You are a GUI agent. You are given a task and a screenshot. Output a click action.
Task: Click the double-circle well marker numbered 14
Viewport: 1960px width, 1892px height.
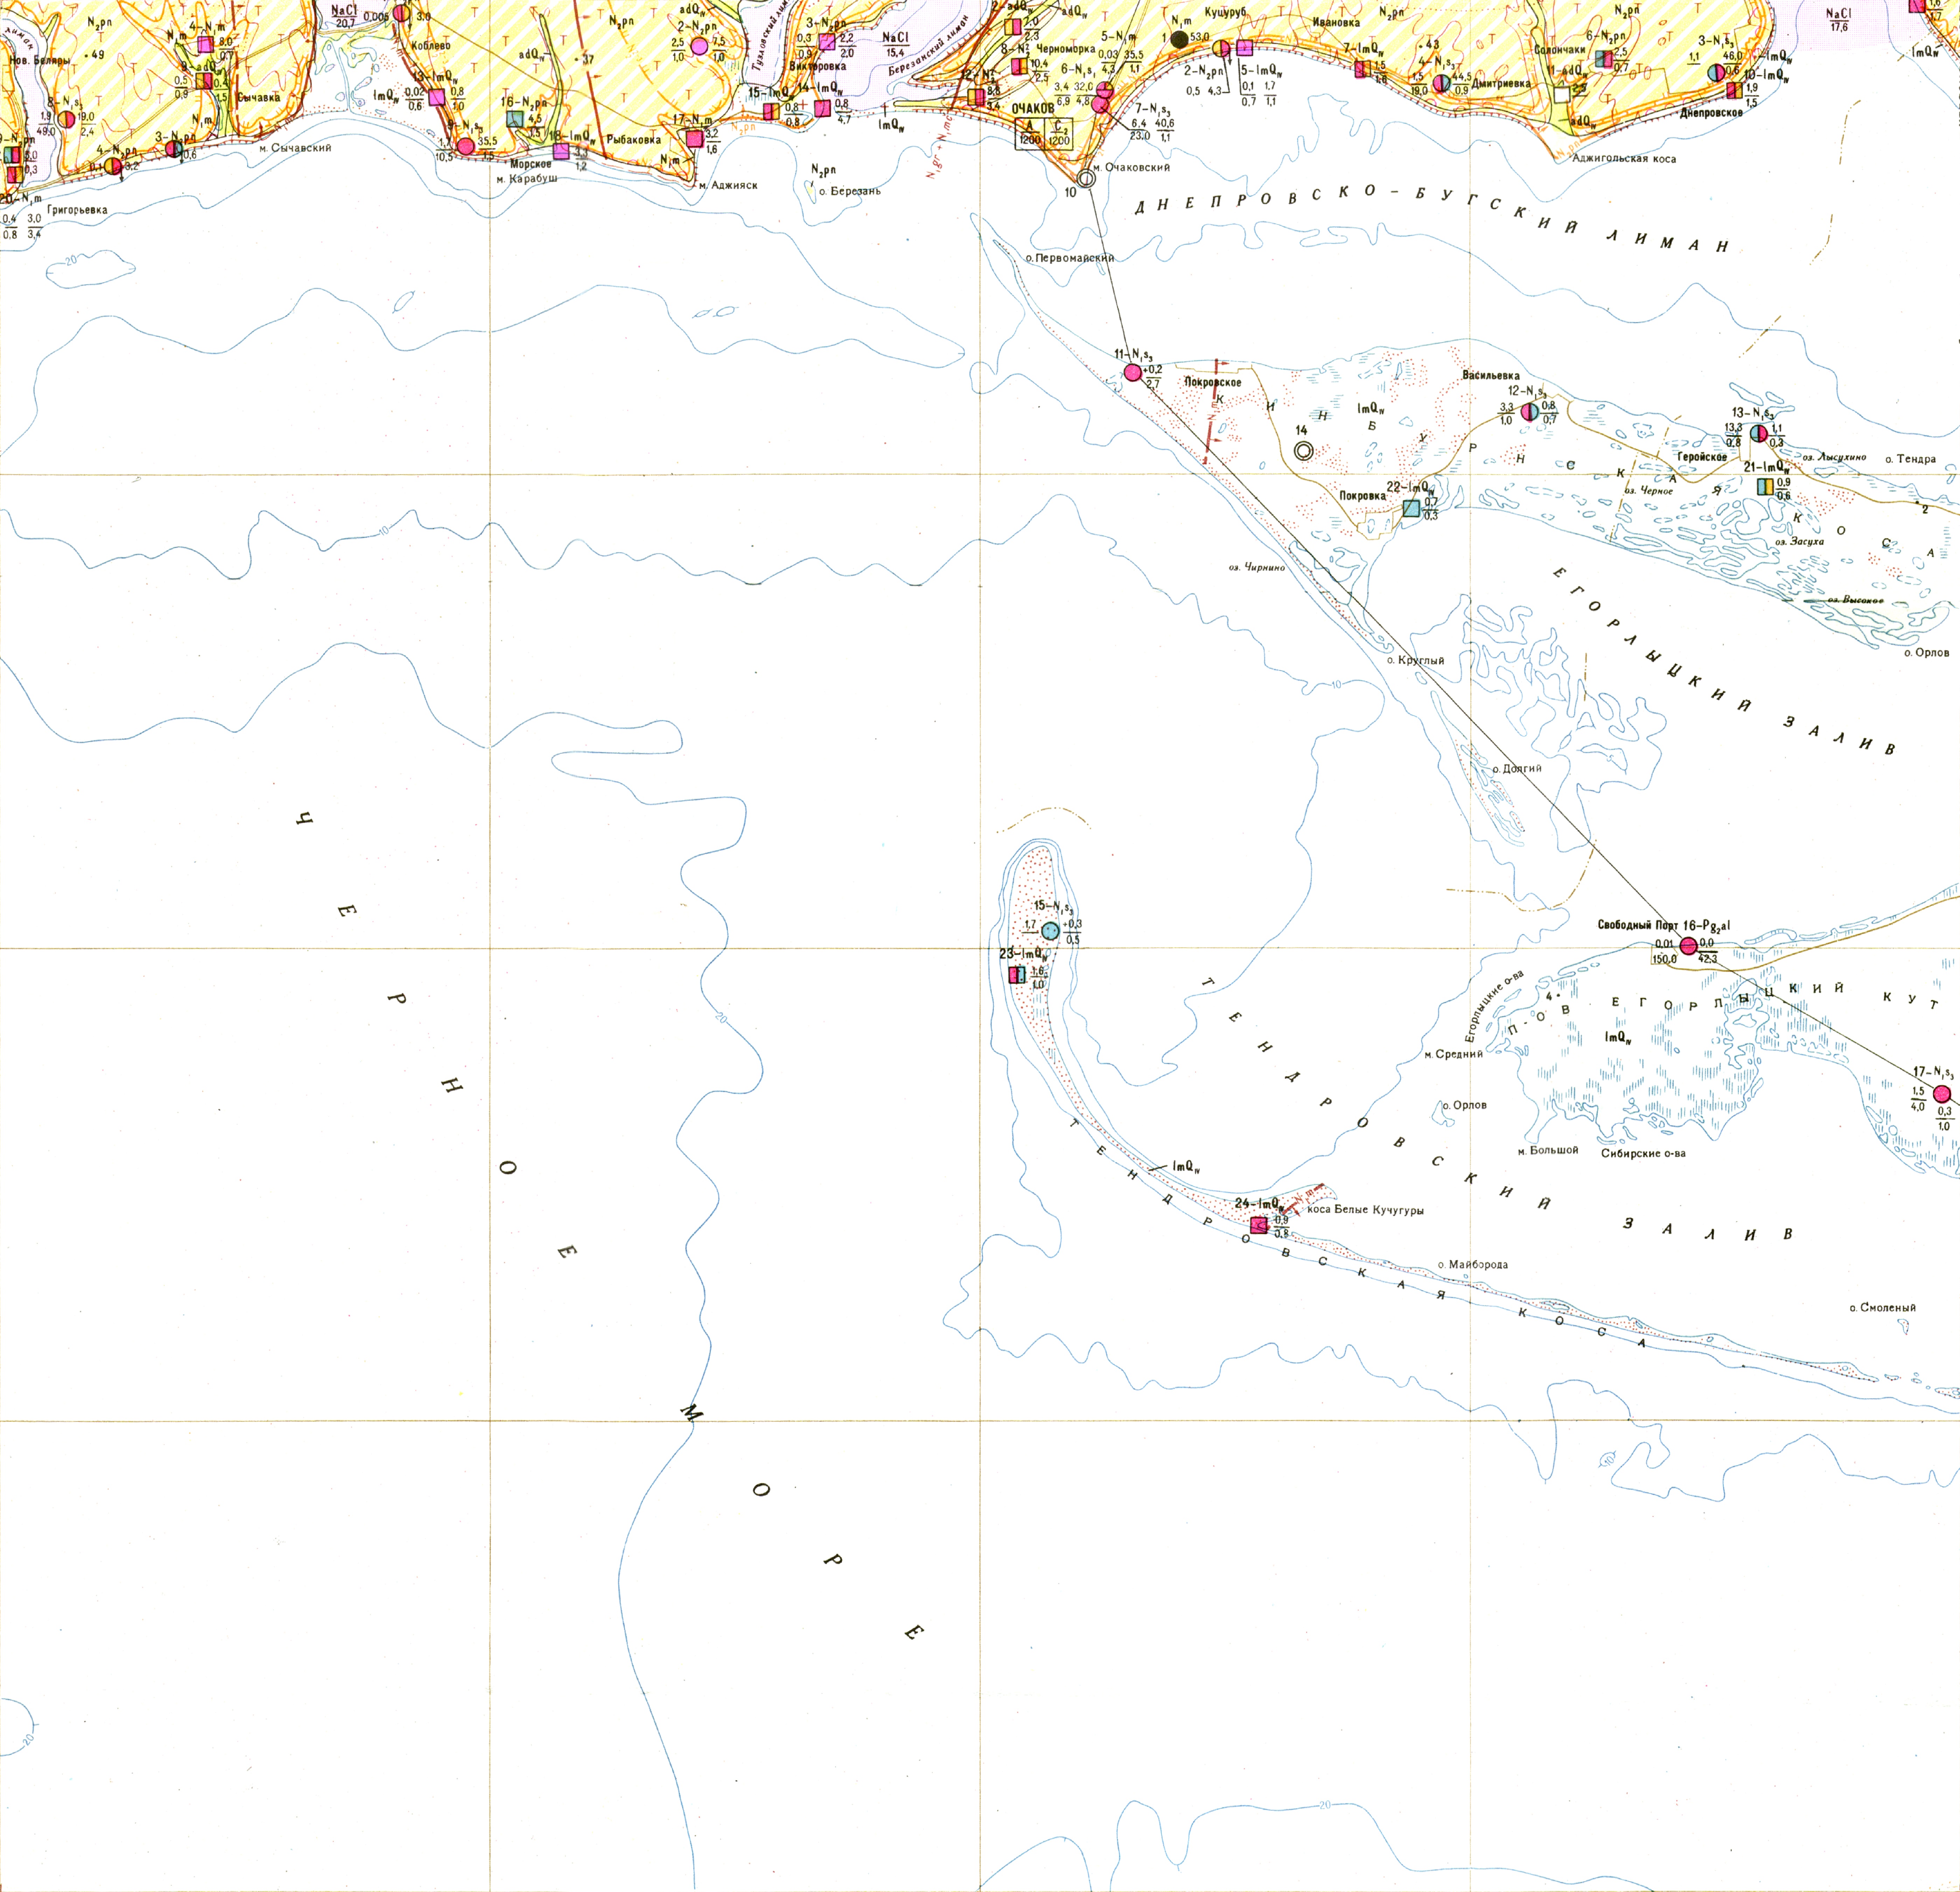click(x=1303, y=451)
